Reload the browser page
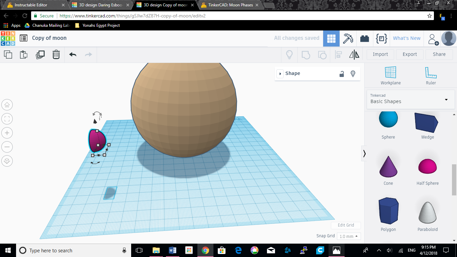 (24, 16)
